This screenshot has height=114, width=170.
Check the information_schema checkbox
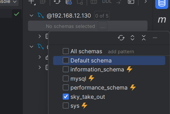tap(66, 69)
